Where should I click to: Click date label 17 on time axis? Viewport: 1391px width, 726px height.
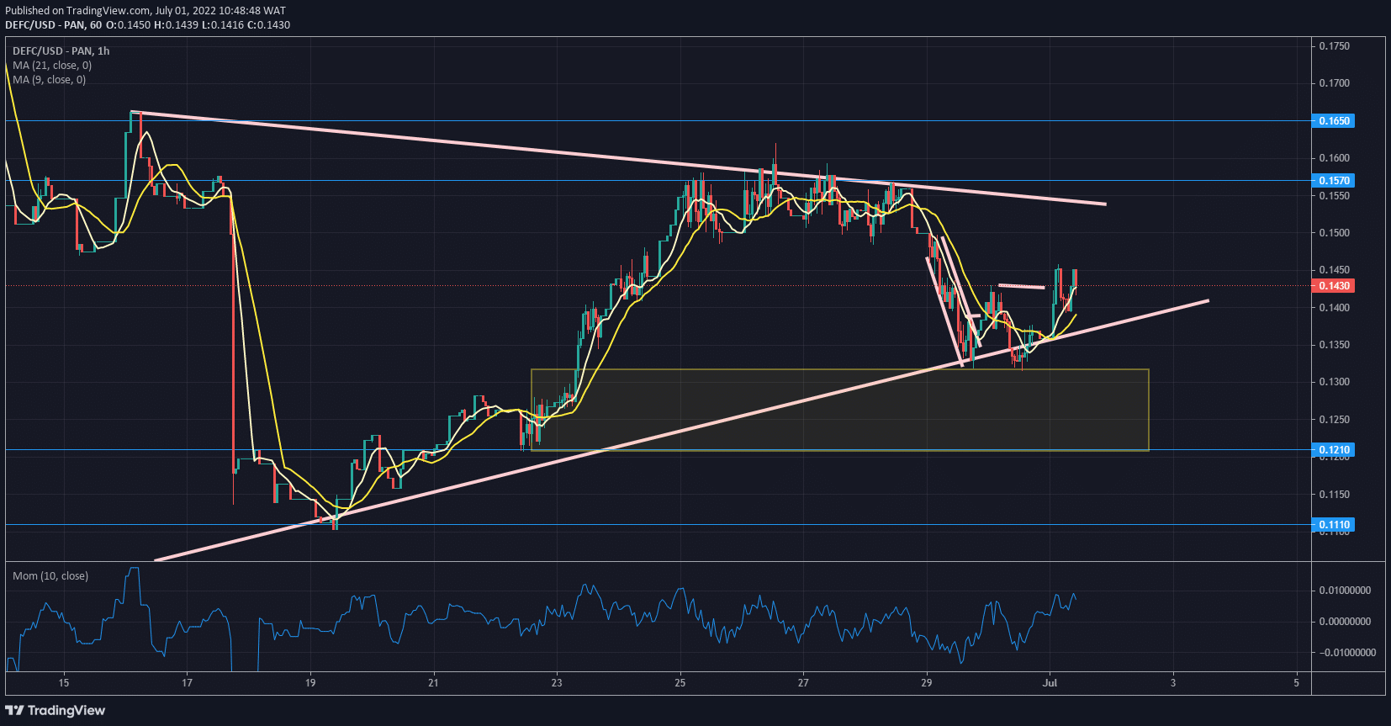pos(188,683)
